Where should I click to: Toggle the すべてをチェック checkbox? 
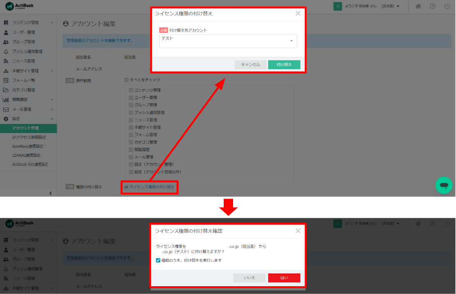click(126, 80)
